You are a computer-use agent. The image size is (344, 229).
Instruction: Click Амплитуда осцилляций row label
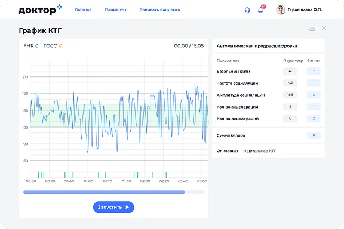coord(241,95)
